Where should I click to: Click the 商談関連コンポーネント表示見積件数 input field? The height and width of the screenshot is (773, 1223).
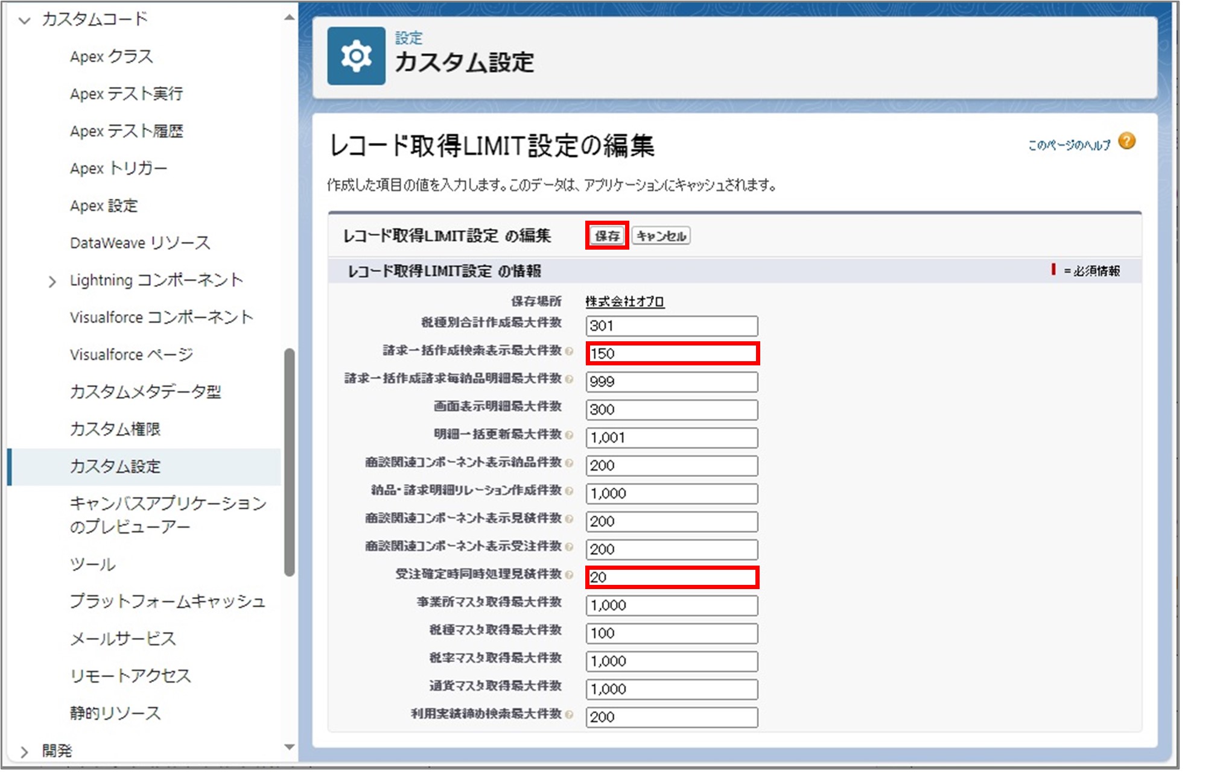[x=672, y=522]
